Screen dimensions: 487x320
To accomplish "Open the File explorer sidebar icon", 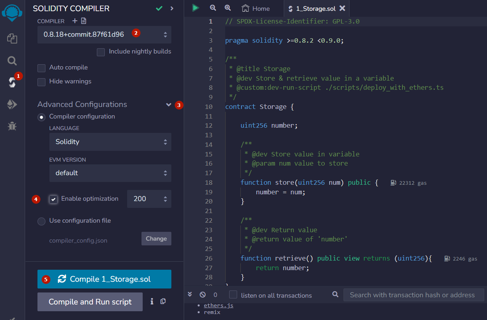I will coord(12,39).
